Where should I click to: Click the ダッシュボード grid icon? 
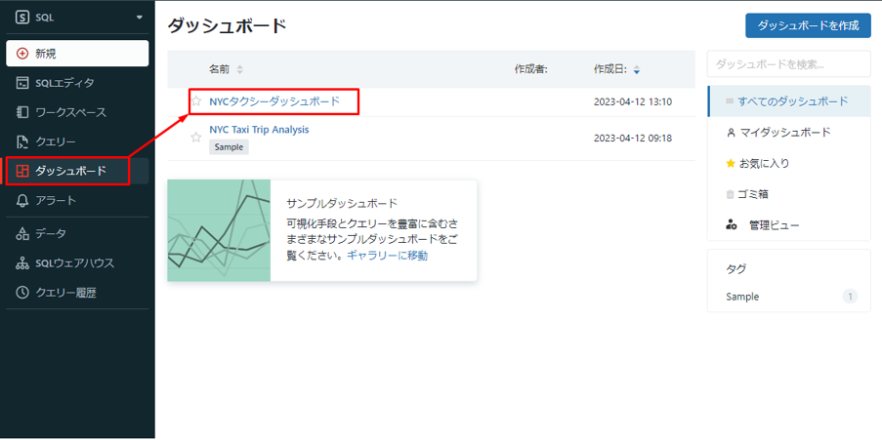(x=21, y=171)
